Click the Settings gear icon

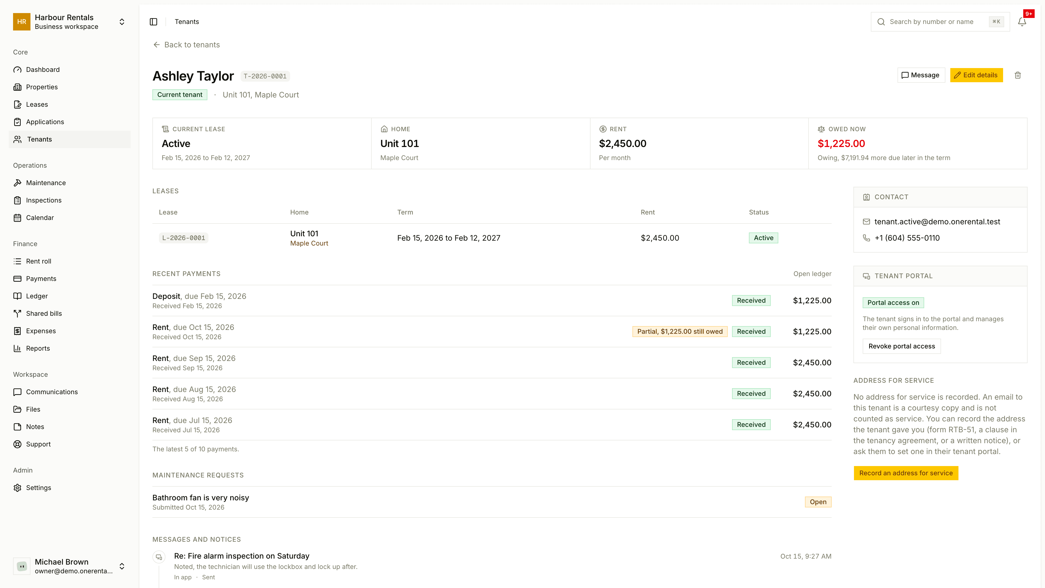tap(17, 488)
